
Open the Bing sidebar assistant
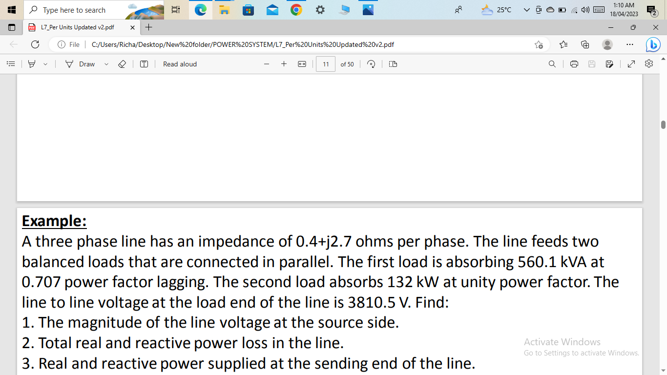tap(653, 44)
